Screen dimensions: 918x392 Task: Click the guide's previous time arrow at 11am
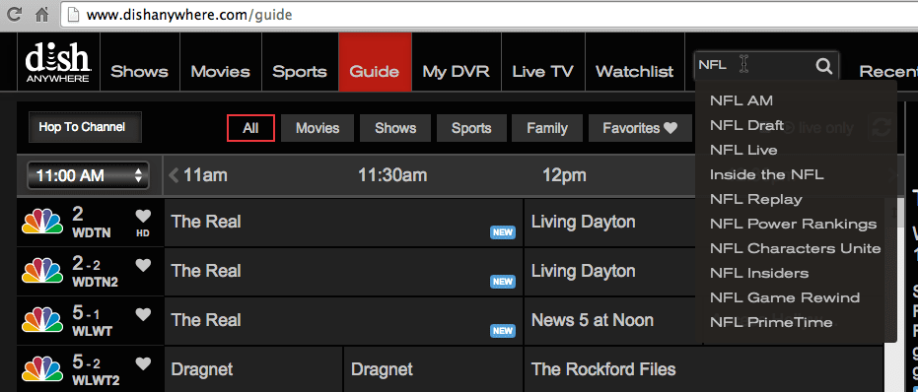(174, 175)
